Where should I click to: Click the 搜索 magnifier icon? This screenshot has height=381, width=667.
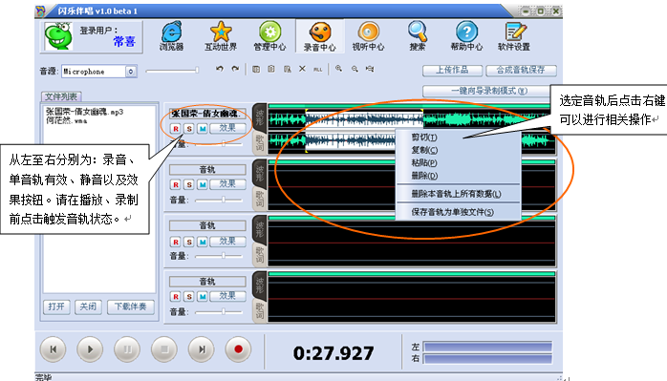pyautogui.click(x=418, y=36)
